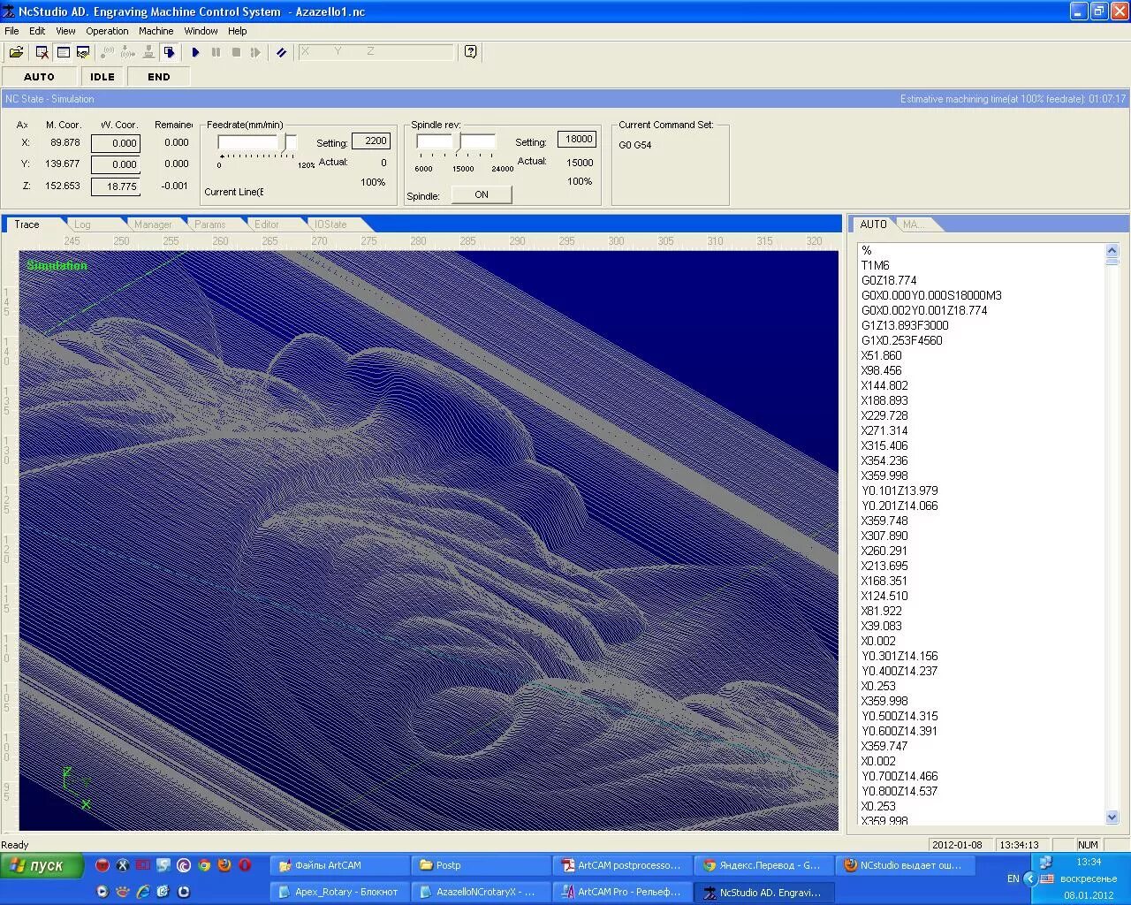1131x905 pixels.
Task: Select G-code line T1M6
Action: click(x=876, y=265)
